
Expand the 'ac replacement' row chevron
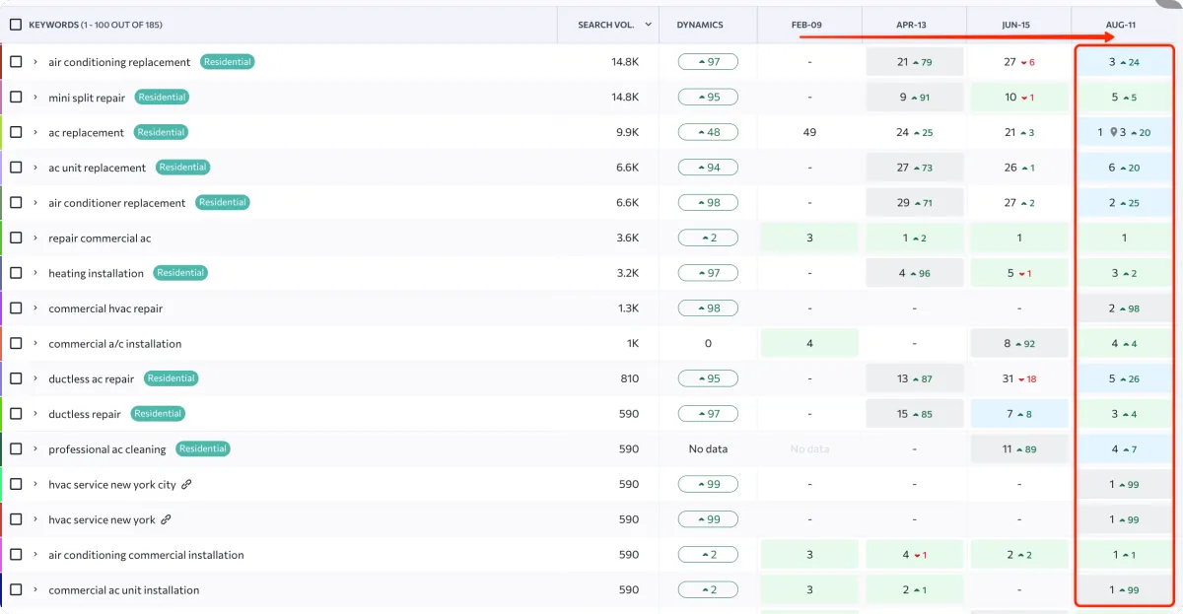35,132
